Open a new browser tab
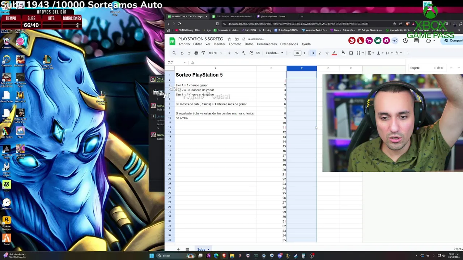This screenshot has width=463, height=260. click(x=302, y=17)
